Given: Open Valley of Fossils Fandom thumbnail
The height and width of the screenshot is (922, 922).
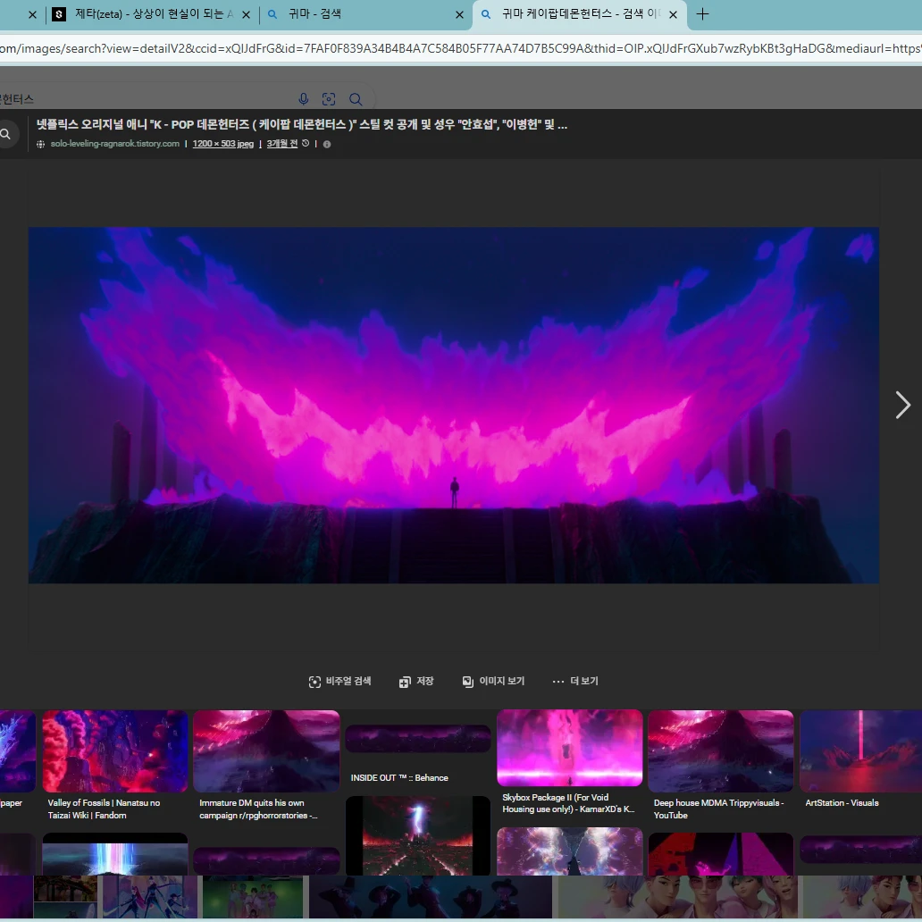Looking at the screenshot, I should (115, 750).
